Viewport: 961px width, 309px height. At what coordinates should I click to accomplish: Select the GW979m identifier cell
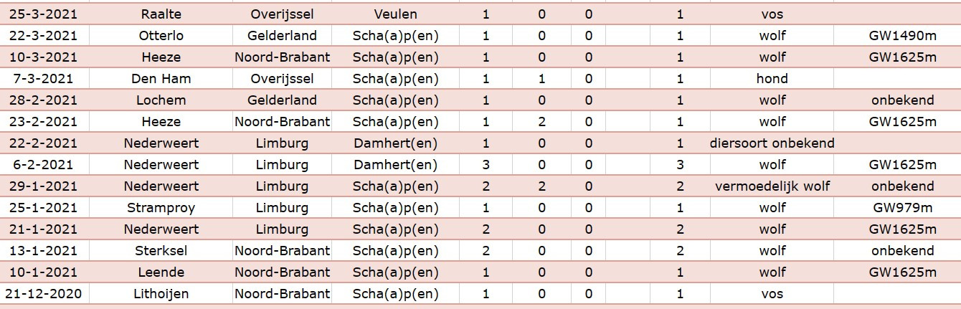(901, 207)
